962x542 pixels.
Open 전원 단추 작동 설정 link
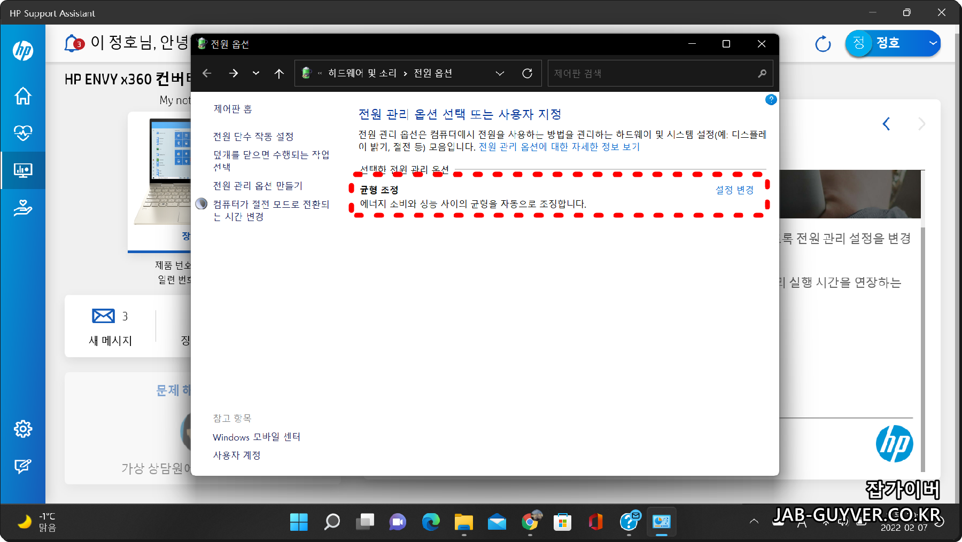(x=253, y=137)
